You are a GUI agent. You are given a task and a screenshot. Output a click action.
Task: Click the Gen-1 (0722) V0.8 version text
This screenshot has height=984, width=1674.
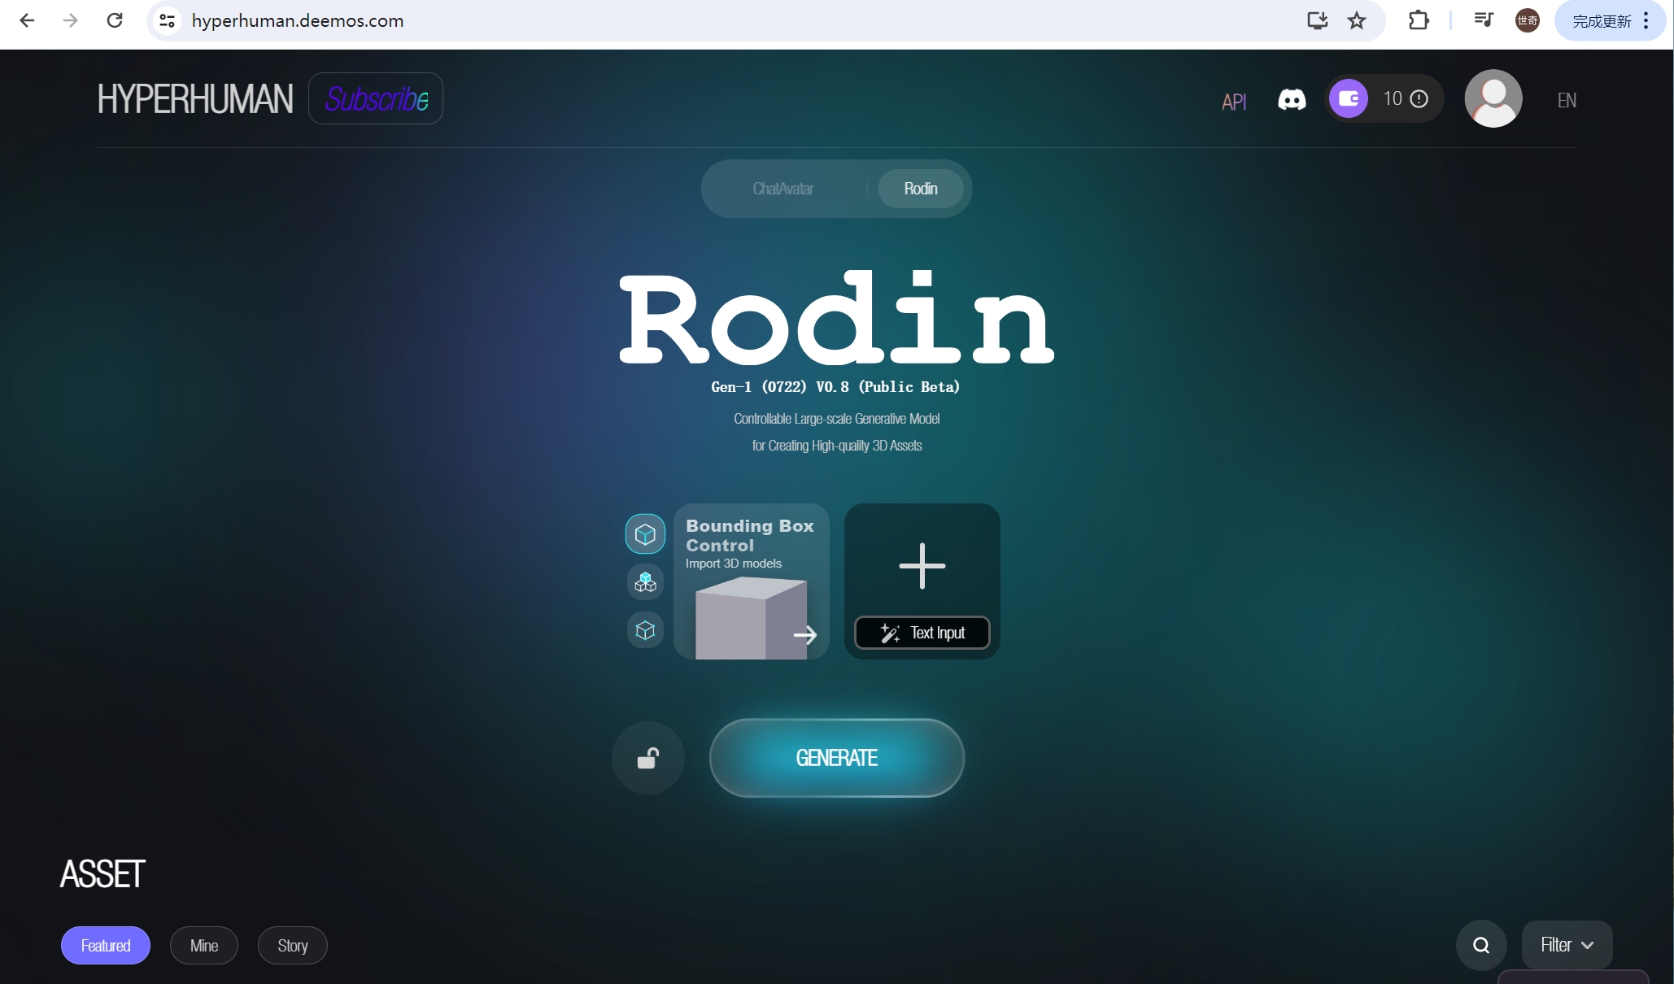click(835, 387)
